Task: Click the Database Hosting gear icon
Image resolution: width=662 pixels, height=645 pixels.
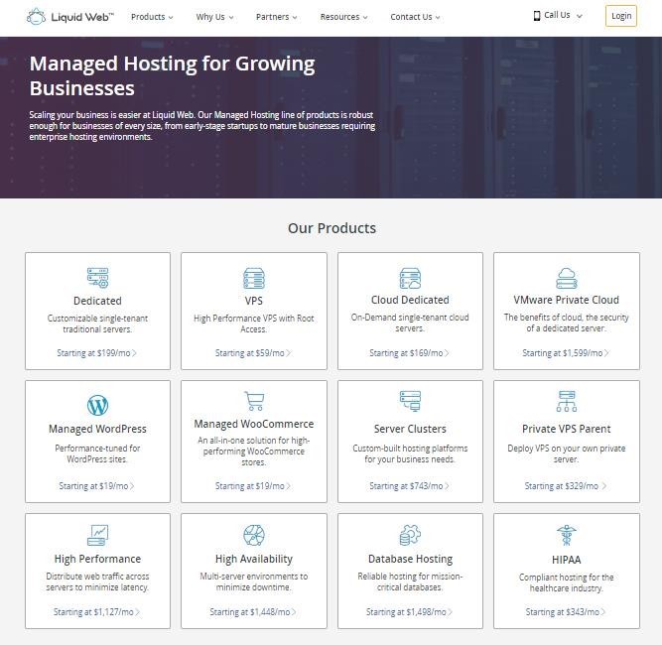Action: click(410, 535)
